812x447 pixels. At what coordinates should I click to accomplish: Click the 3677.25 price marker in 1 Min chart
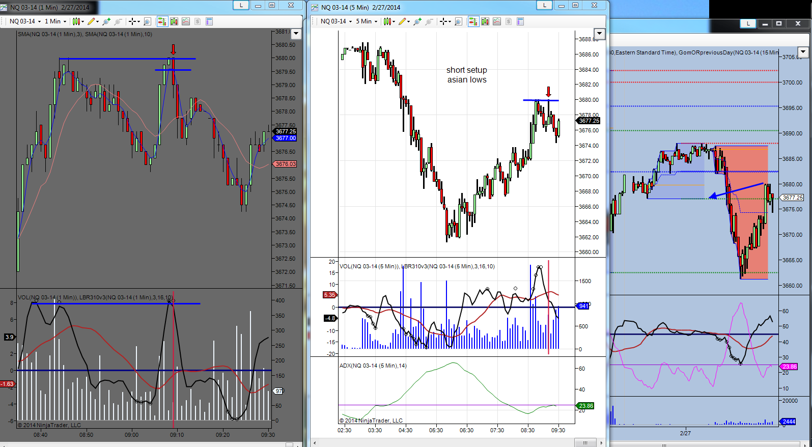(x=286, y=131)
